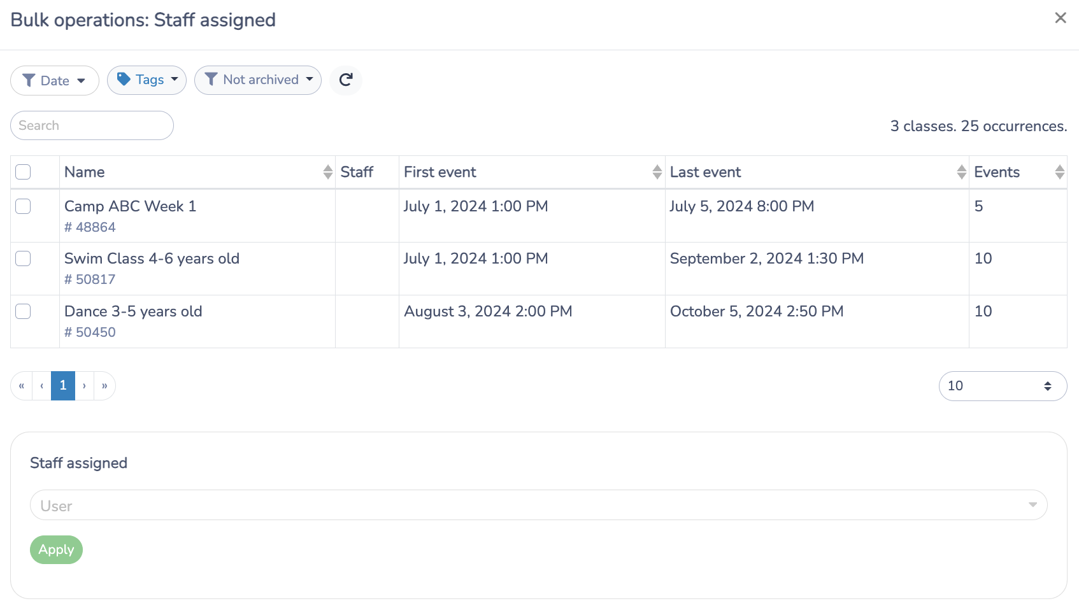
Task: Sort by Name column arrows
Action: point(327,172)
